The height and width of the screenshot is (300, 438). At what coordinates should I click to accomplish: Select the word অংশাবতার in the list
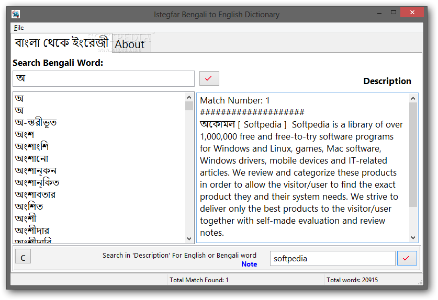(35, 194)
